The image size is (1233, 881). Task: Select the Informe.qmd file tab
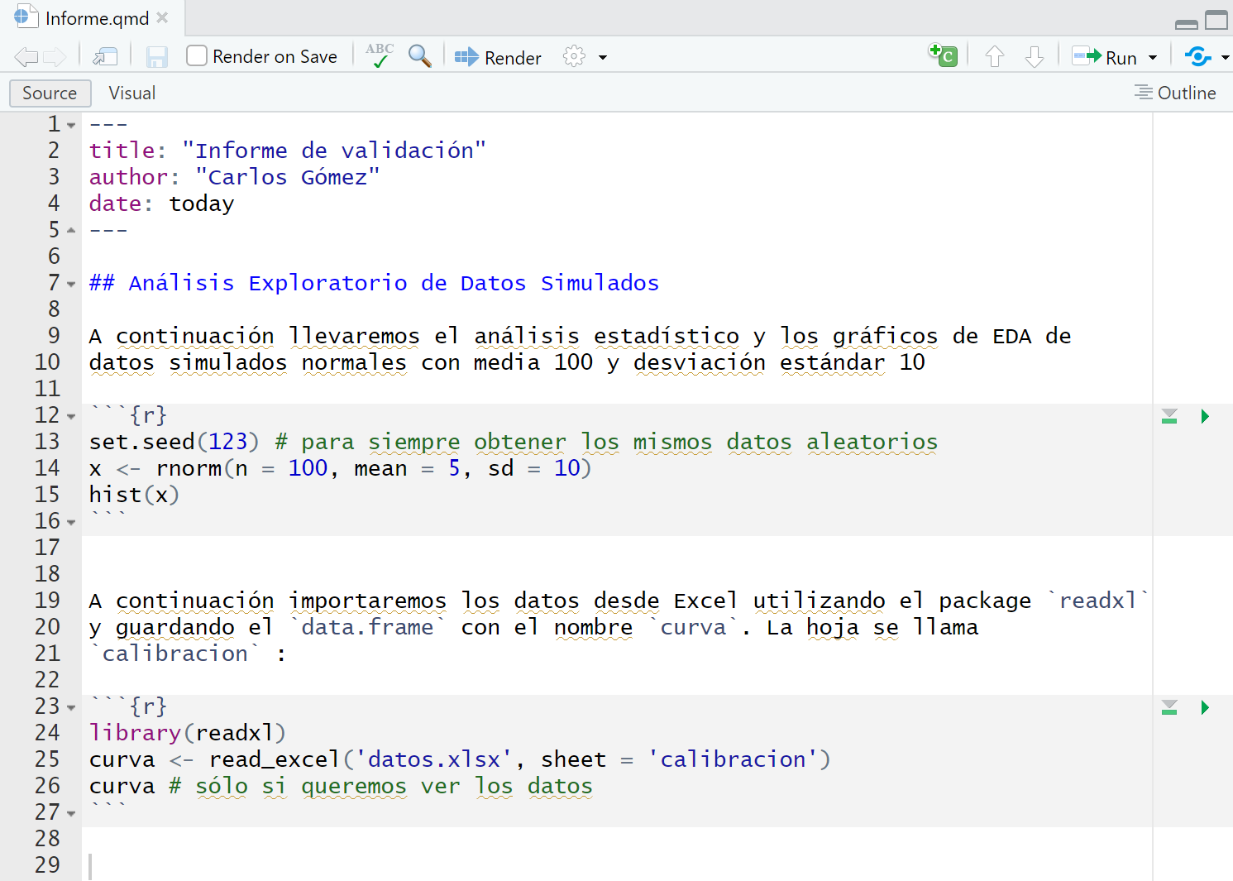click(x=96, y=18)
